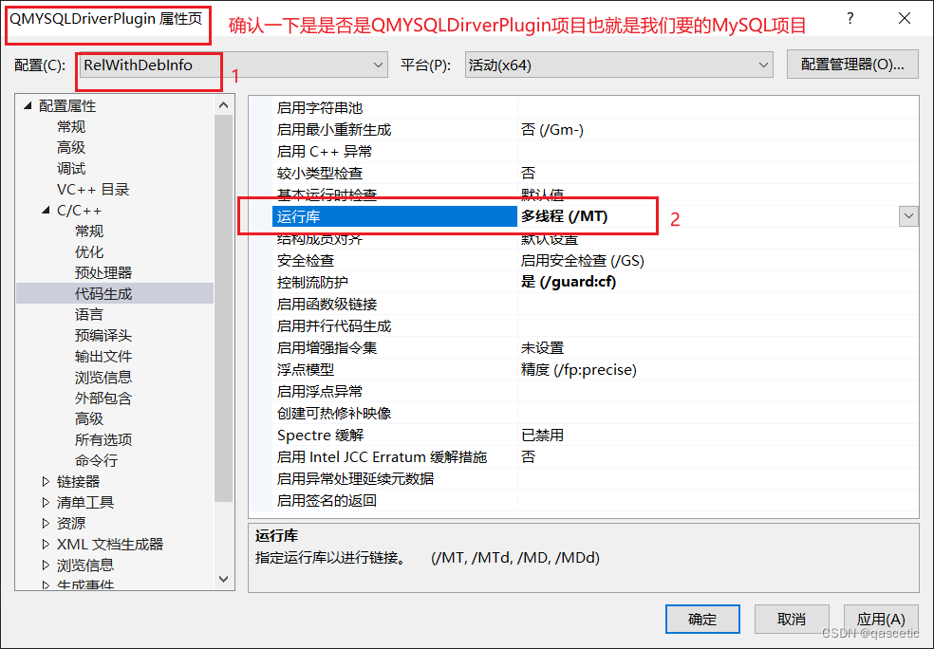Image resolution: width=934 pixels, height=649 pixels.
Task: Click the tree scrollbar up arrow
Action: point(223,105)
